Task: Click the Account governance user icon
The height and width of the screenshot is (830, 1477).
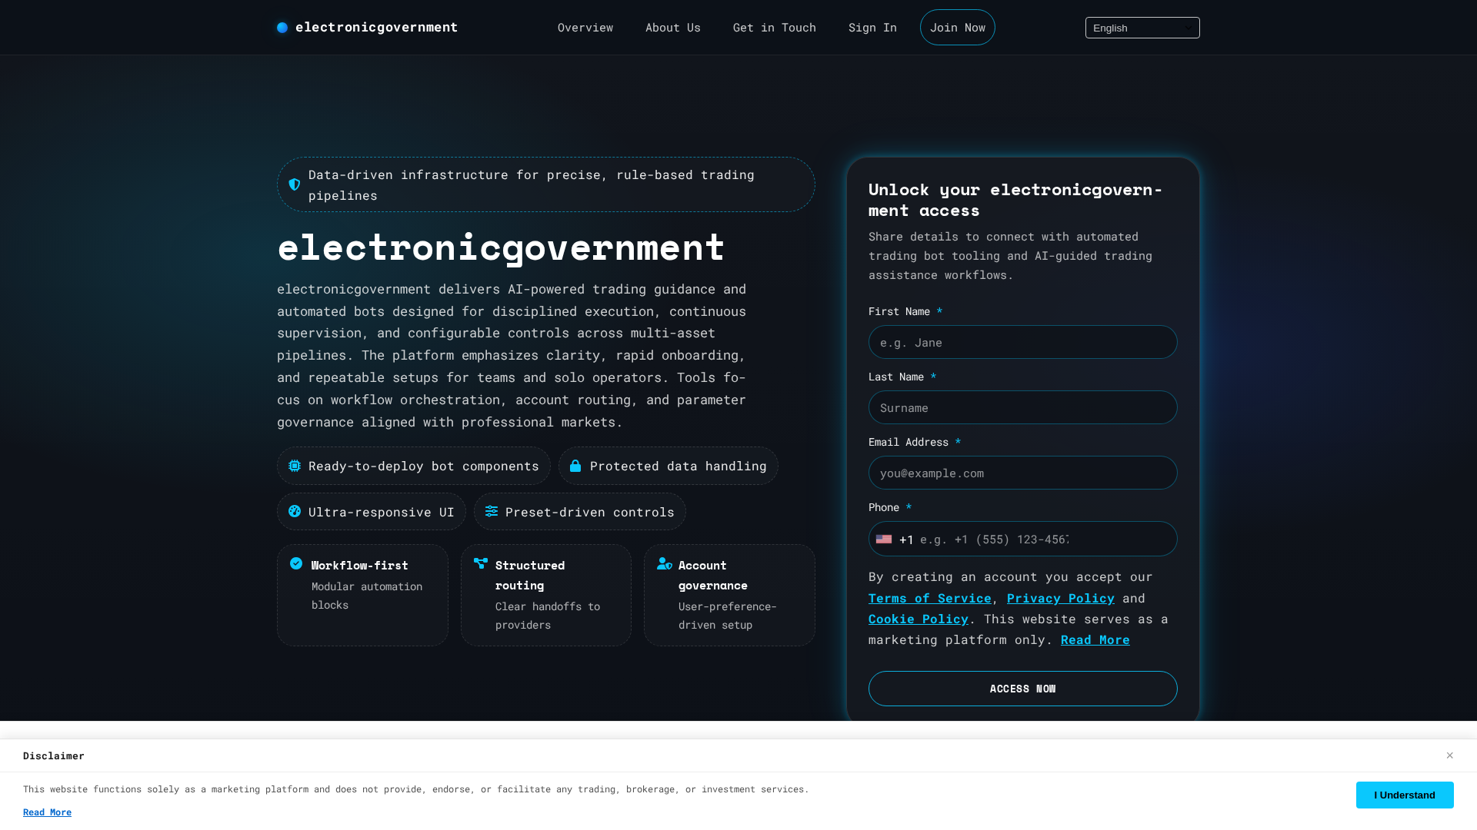Action: coord(665,563)
